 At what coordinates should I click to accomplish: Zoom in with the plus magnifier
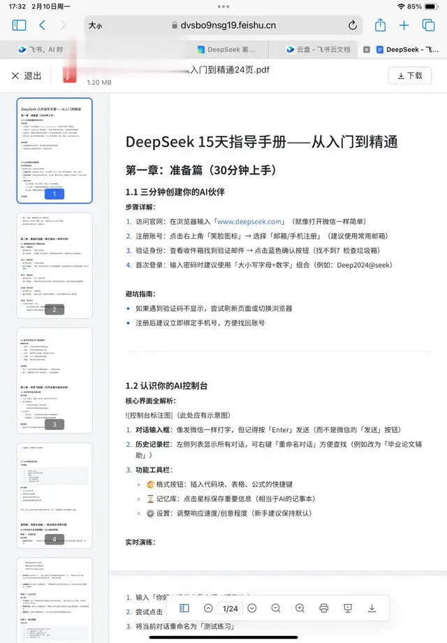[x=300, y=608]
